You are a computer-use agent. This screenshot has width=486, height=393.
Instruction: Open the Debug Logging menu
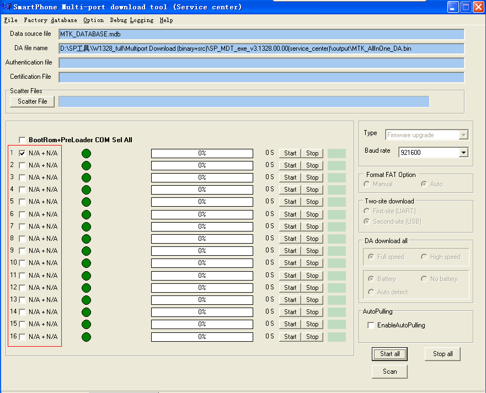(x=132, y=20)
